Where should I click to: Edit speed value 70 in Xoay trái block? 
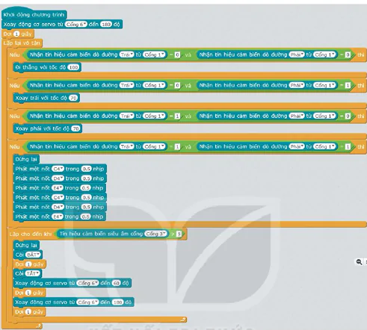click(x=73, y=98)
